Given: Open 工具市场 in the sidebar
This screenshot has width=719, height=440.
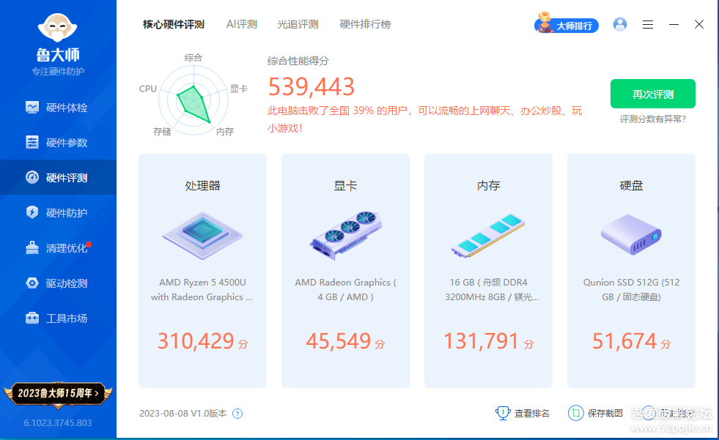Looking at the screenshot, I should (x=58, y=318).
